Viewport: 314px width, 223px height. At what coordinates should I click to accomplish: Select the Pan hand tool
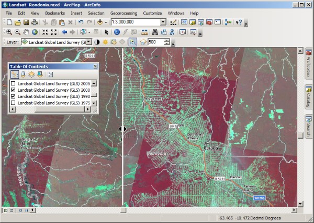click(x=26, y=32)
